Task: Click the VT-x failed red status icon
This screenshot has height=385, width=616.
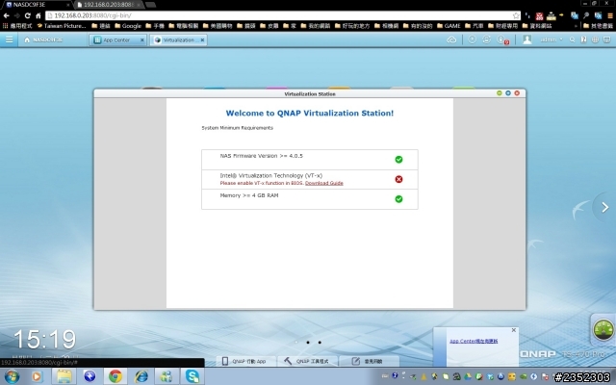Action: point(398,179)
